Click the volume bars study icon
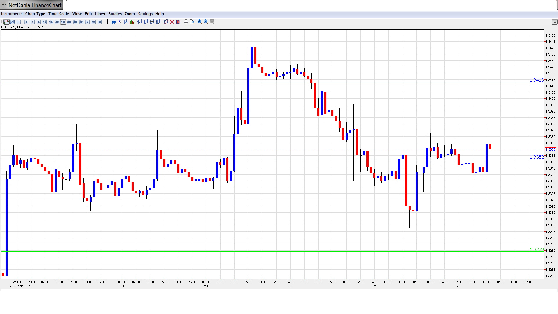Viewport: 558px width, 314px height. click(132, 22)
